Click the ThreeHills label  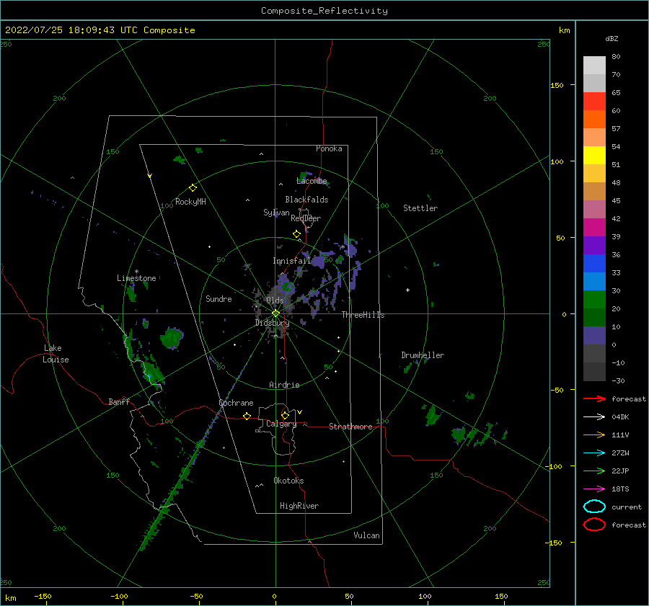click(x=363, y=315)
